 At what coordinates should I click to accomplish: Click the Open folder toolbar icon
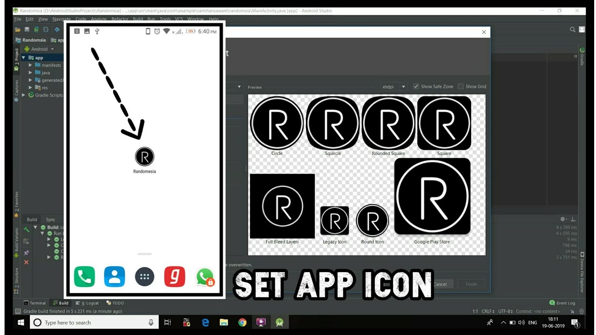(18, 29)
